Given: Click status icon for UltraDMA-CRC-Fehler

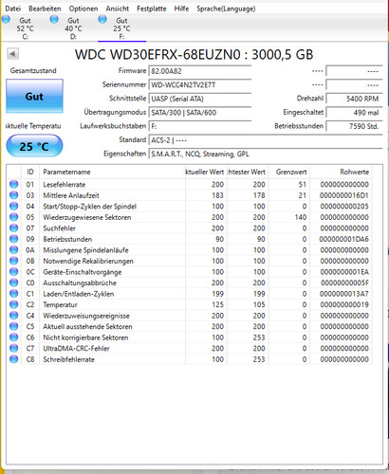Looking at the screenshot, I should coord(13,348).
